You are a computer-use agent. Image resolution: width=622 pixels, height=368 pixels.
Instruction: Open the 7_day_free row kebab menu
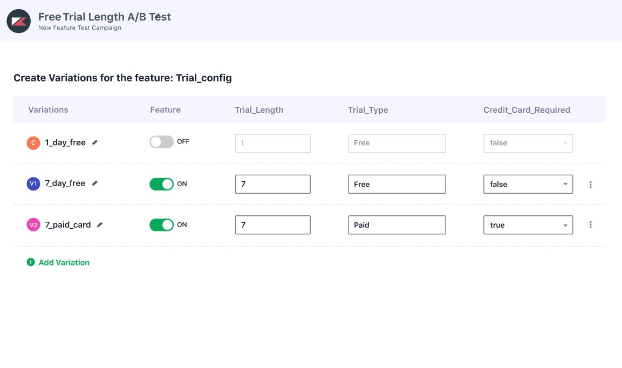click(x=590, y=185)
